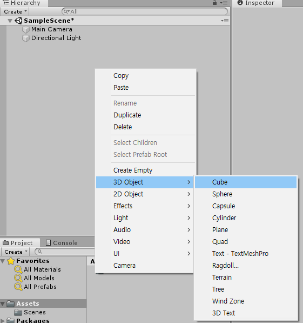Click the All Prefabs search icon
Image resolution: width=303 pixels, height=323 pixels.
click(x=18, y=287)
